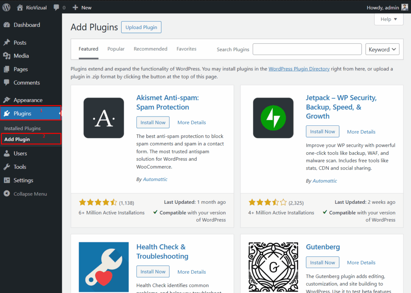Open the WordPress Plugin Directory link
The width and height of the screenshot is (411, 293).
299,69
